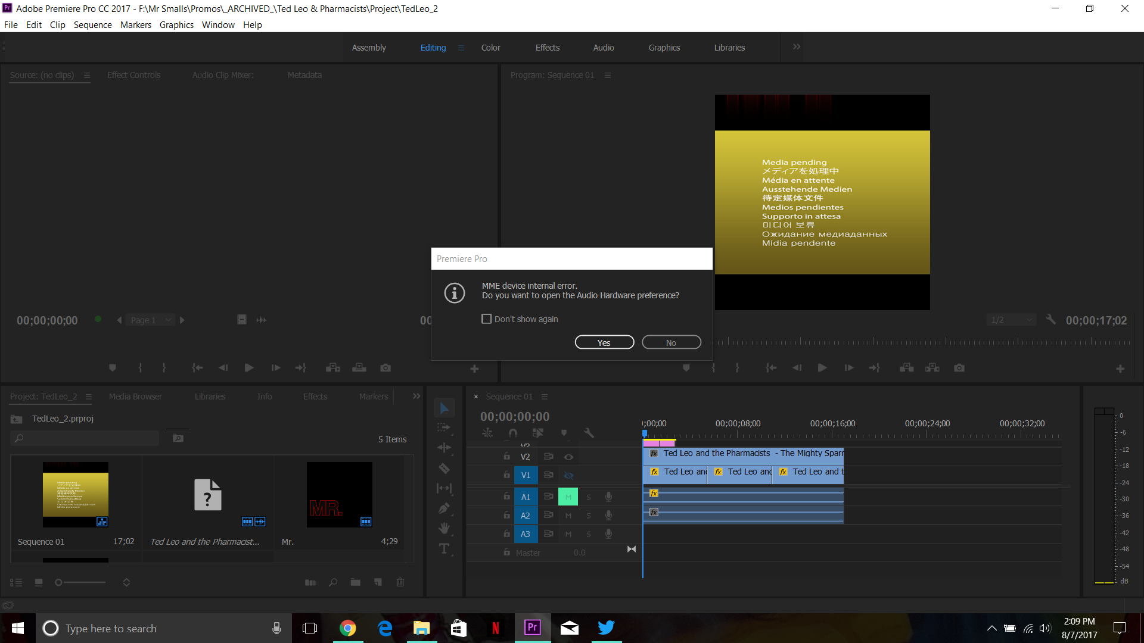
Task: Open the Media Browser tab
Action: (x=135, y=397)
